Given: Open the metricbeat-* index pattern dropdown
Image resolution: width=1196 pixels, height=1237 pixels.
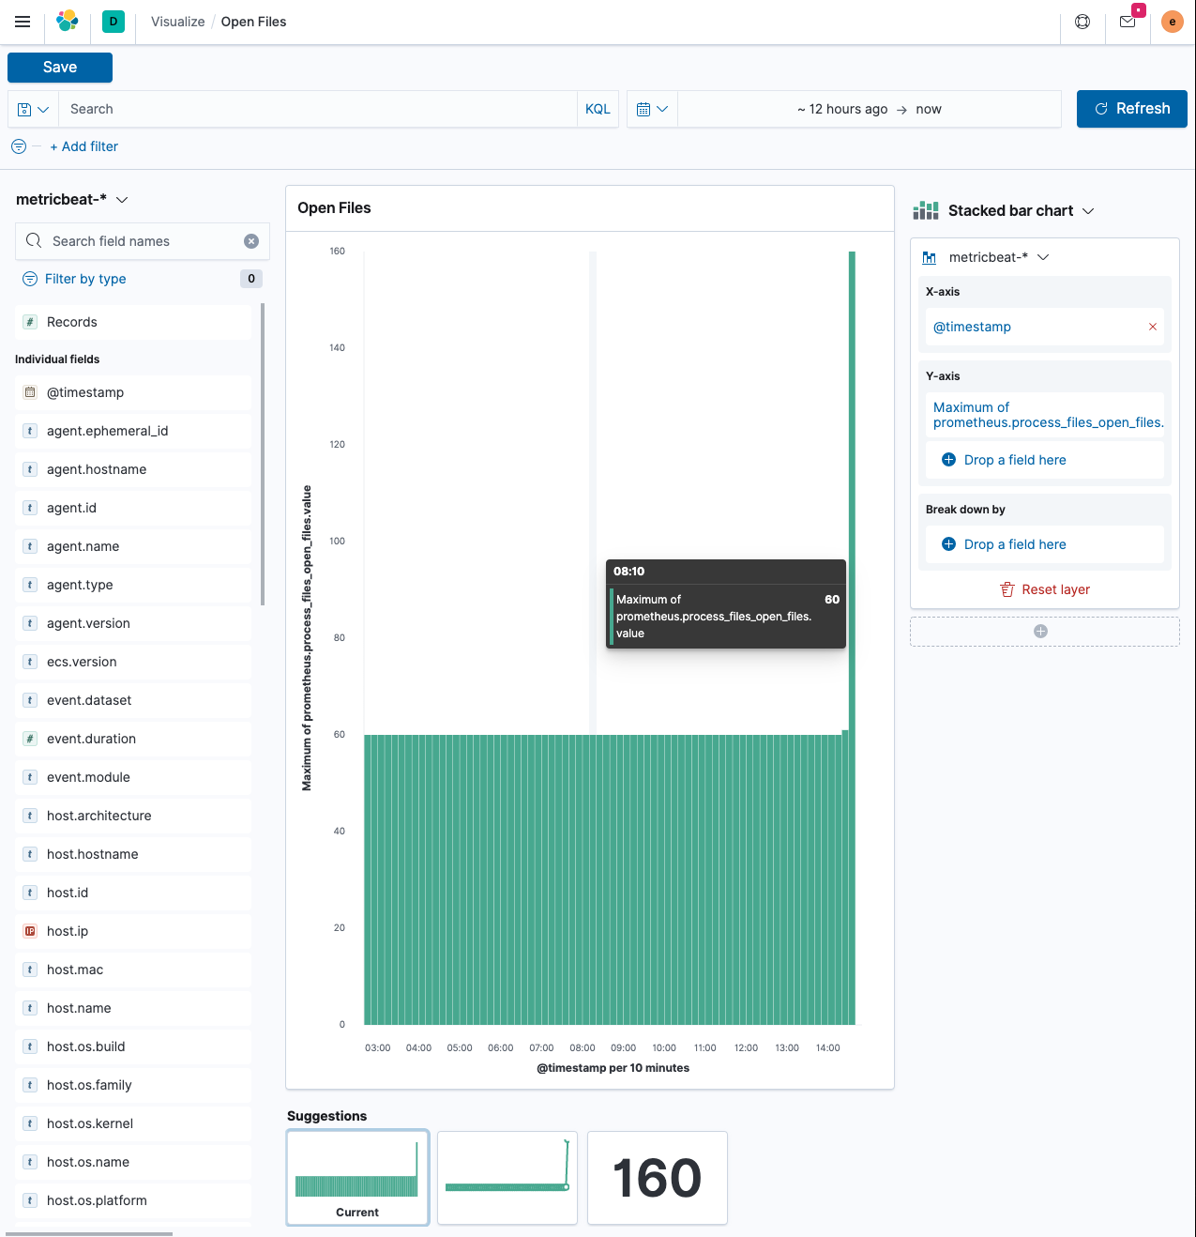Looking at the screenshot, I should [72, 200].
